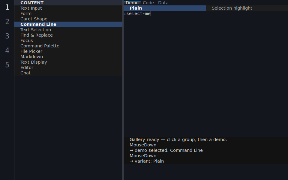288x180 pixels.
Task: Choose group number 5
Action: [7, 65]
